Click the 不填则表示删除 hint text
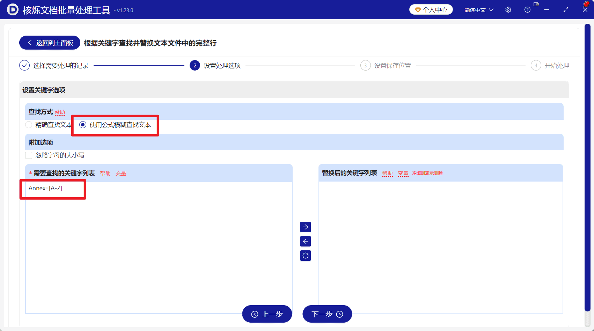This screenshot has width=594, height=331. [x=427, y=173]
